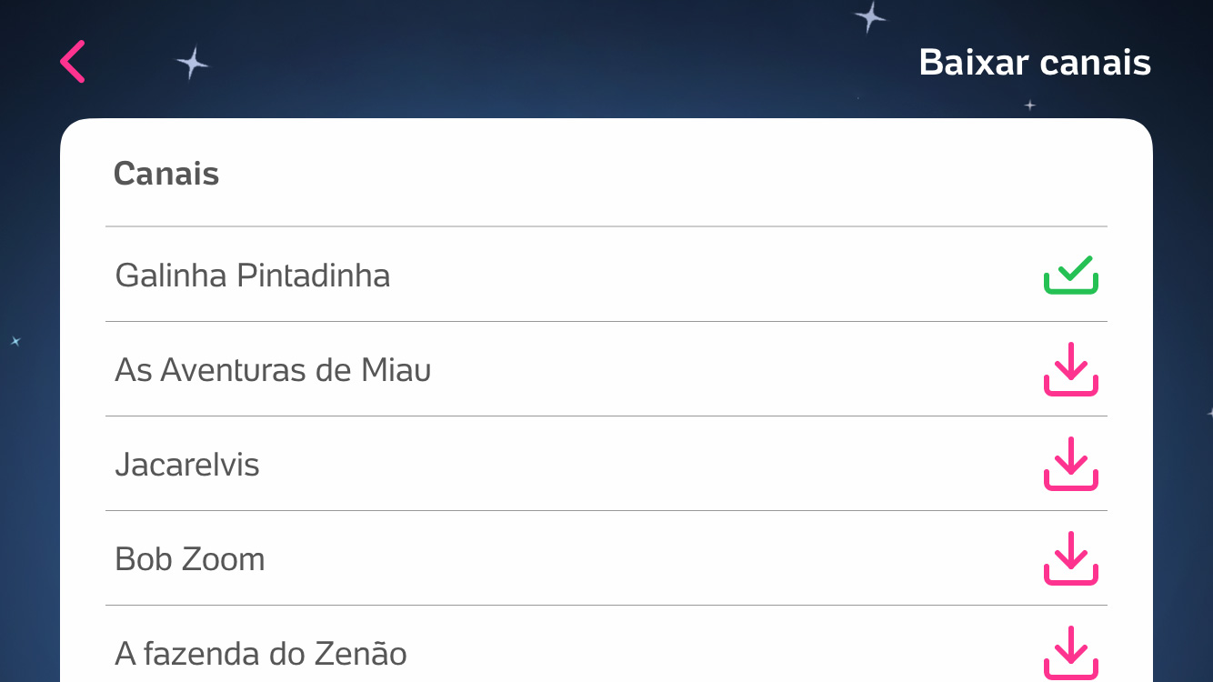
Task: Click the Canais section heading
Action: click(x=166, y=173)
